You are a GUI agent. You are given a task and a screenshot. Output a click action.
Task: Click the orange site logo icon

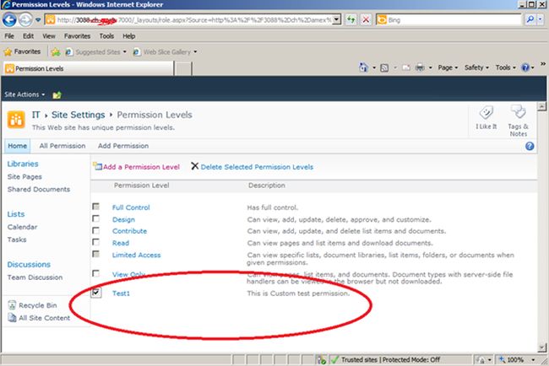16,120
